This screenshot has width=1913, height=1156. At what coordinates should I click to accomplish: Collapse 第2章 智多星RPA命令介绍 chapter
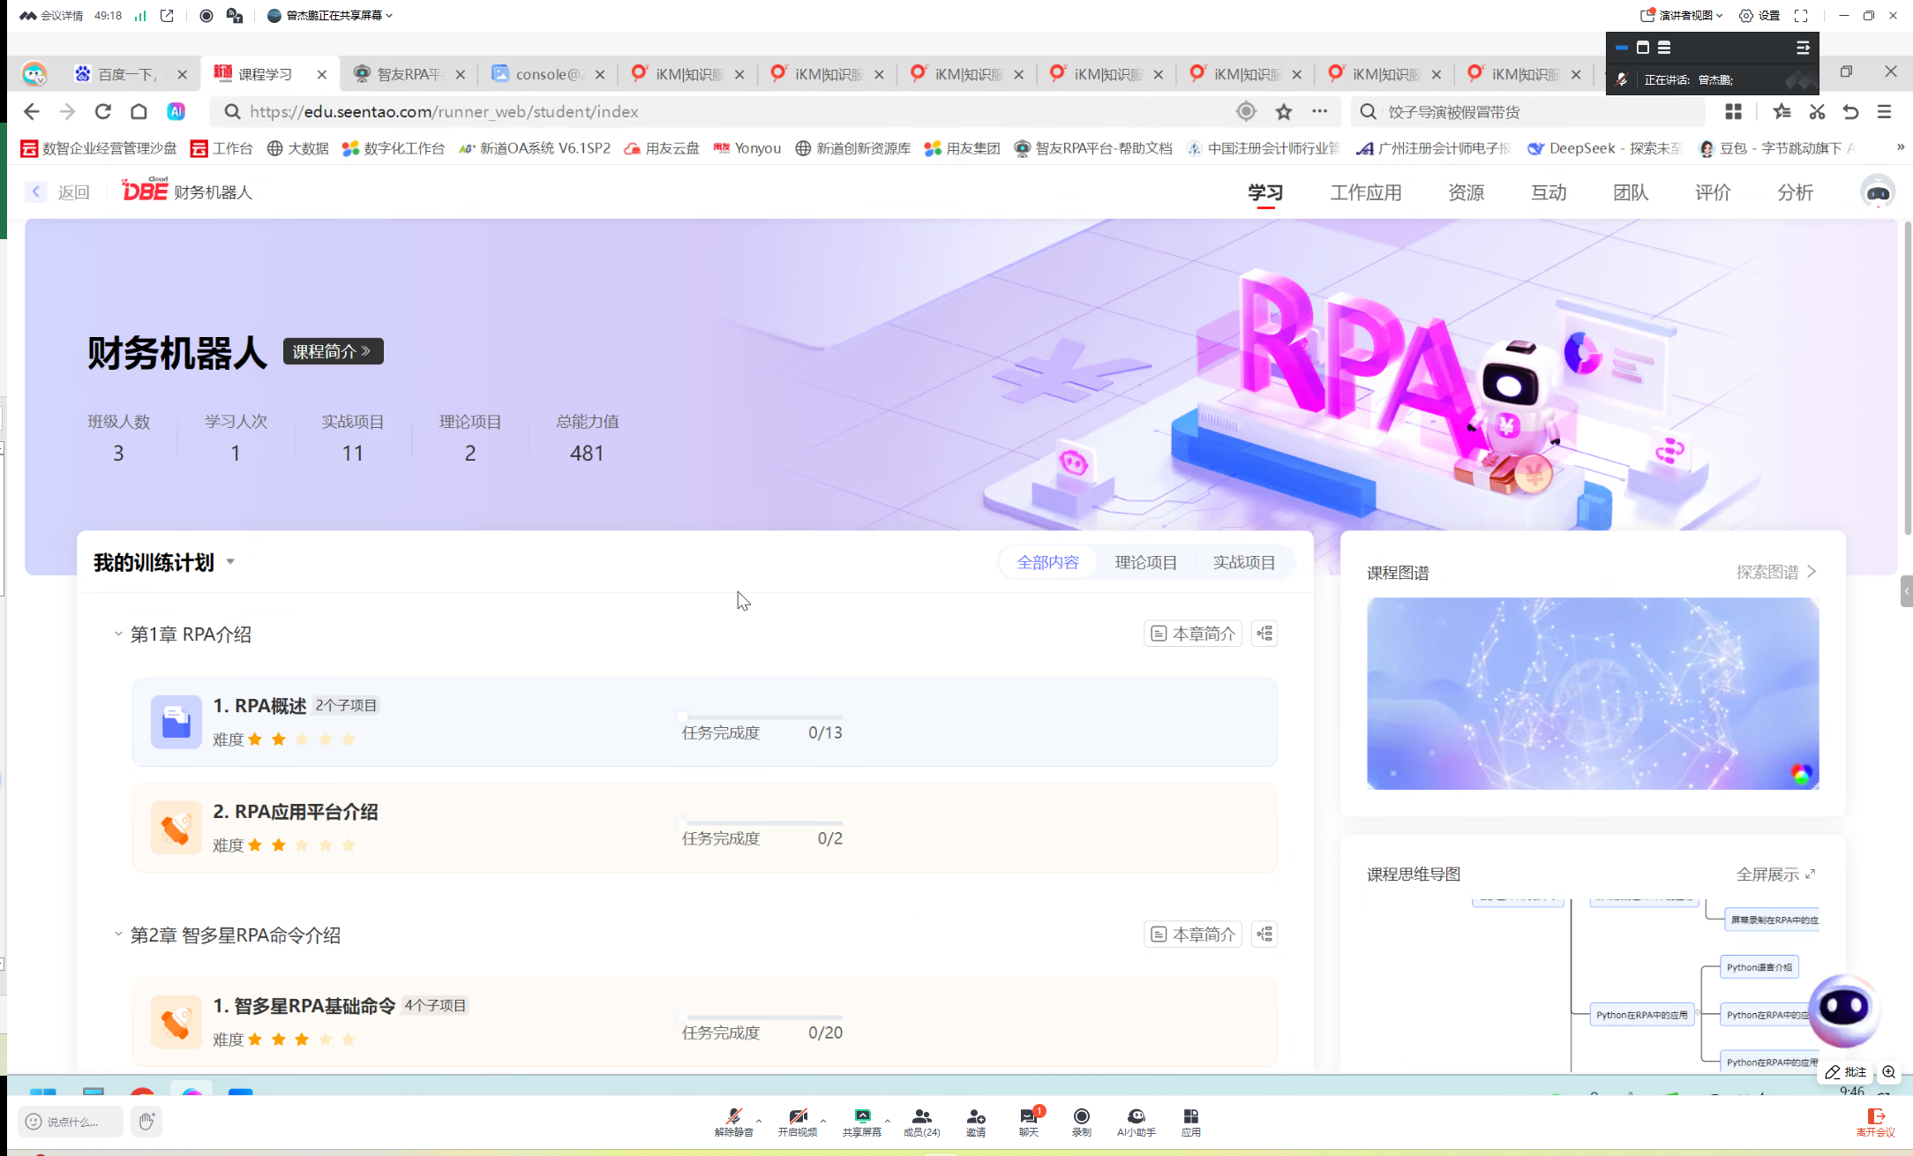(x=118, y=935)
